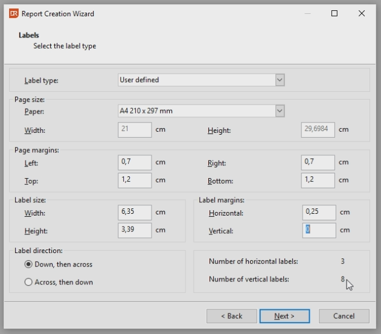Maximize the wizard window

tap(335, 13)
